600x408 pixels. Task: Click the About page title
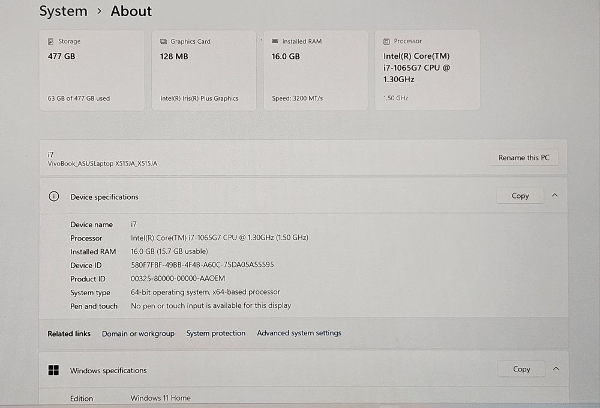click(131, 11)
